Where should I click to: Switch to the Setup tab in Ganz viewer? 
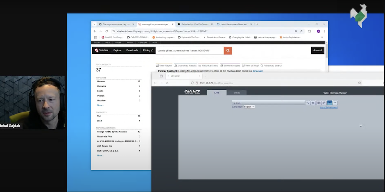[x=237, y=92]
